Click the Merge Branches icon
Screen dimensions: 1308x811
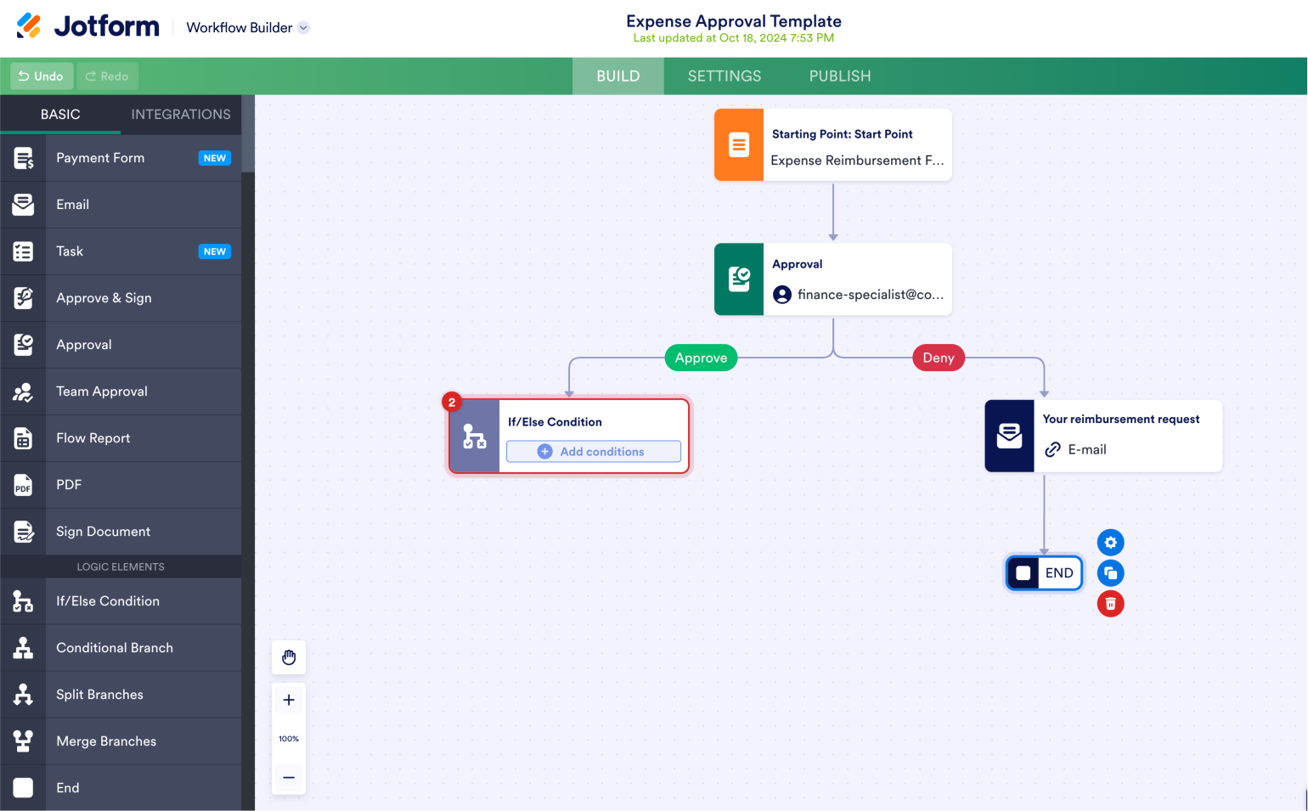23,741
